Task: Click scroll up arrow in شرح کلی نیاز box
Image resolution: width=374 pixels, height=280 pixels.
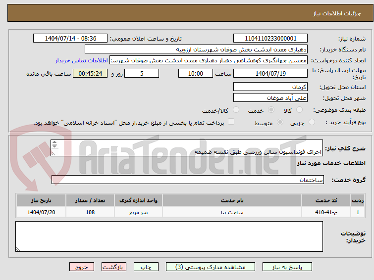Action: pyautogui.click(x=54, y=142)
